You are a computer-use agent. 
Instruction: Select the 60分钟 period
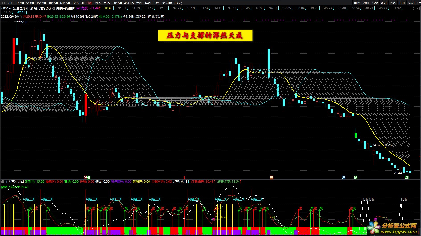[65, 3]
